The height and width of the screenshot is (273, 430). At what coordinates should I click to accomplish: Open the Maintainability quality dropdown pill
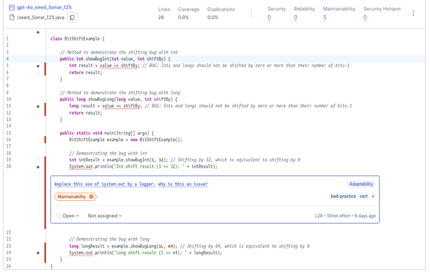(x=75, y=197)
